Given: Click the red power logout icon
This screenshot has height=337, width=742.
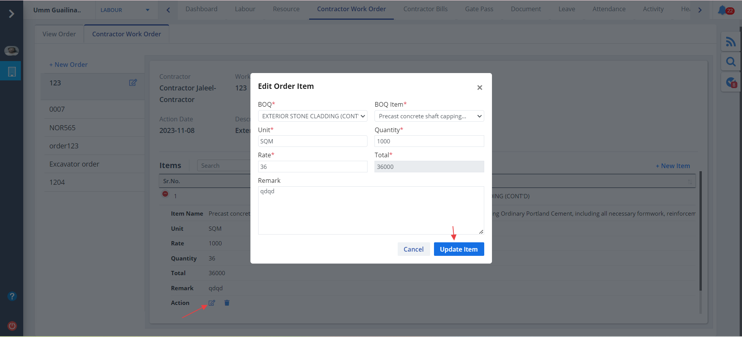Looking at the screenshot, I should click(x=12, y=326).
